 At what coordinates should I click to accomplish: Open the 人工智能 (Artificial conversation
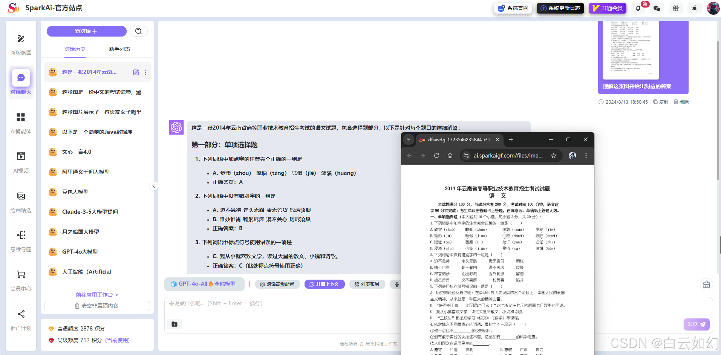pos(97,272)
